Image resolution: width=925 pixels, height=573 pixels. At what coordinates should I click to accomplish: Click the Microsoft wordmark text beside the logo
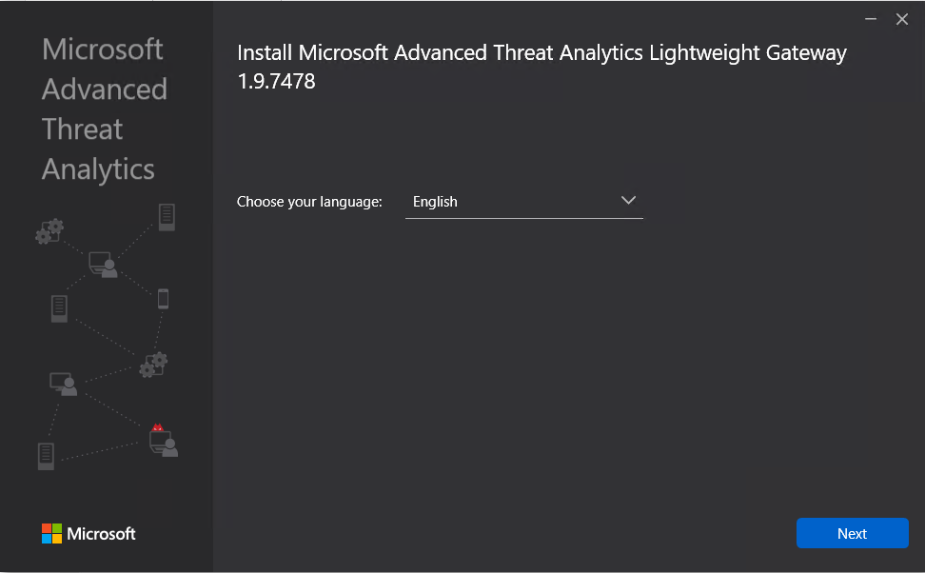(x=101, y=534)
